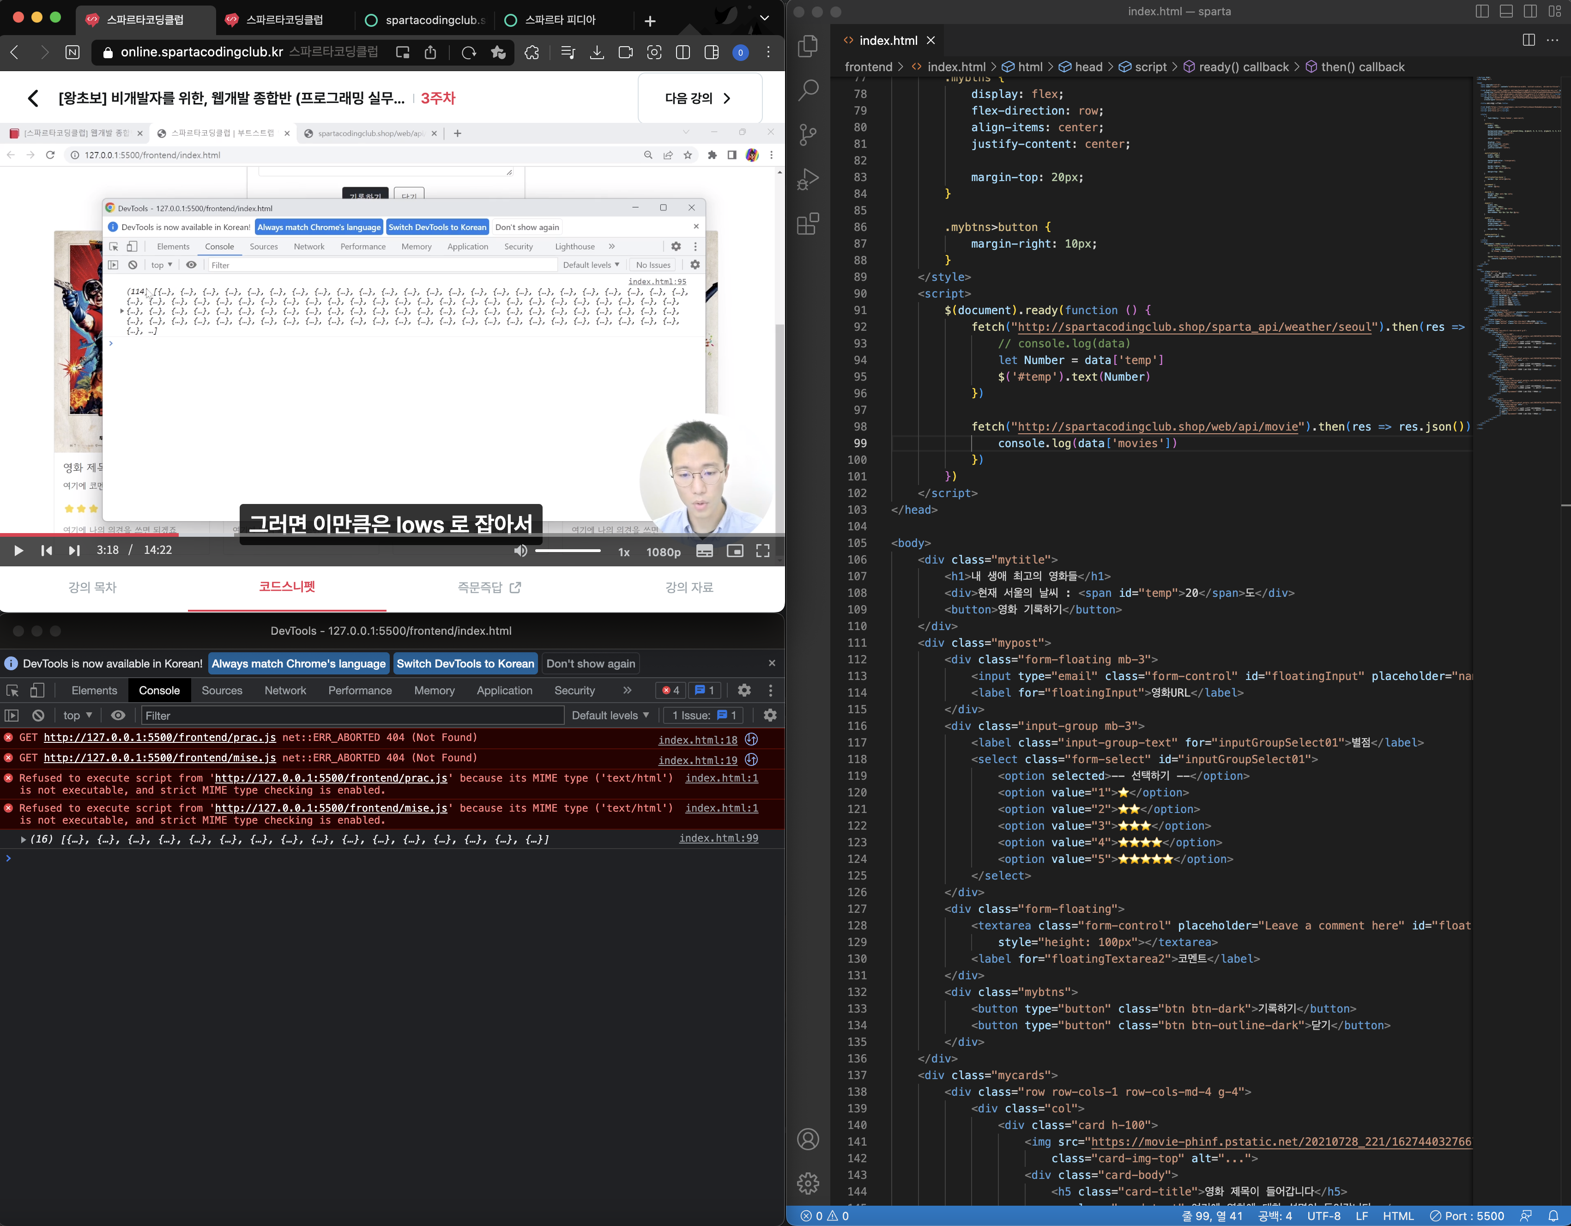Select the inspect element tool in DevTools
This screenshot has height=1226, width=1571.
point(12,691)
